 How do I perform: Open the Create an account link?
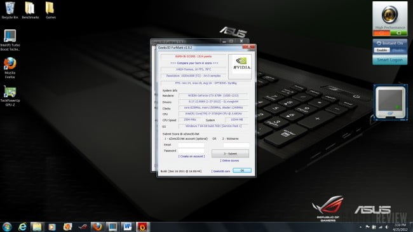click(x=191, y=156)
